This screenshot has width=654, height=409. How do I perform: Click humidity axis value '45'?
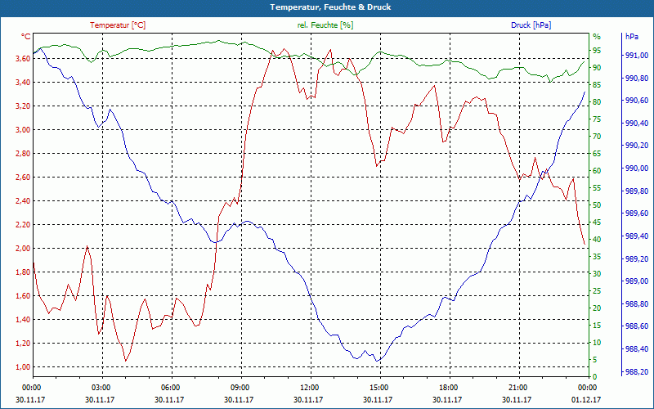pyautogui.click(x=597, y=222)
